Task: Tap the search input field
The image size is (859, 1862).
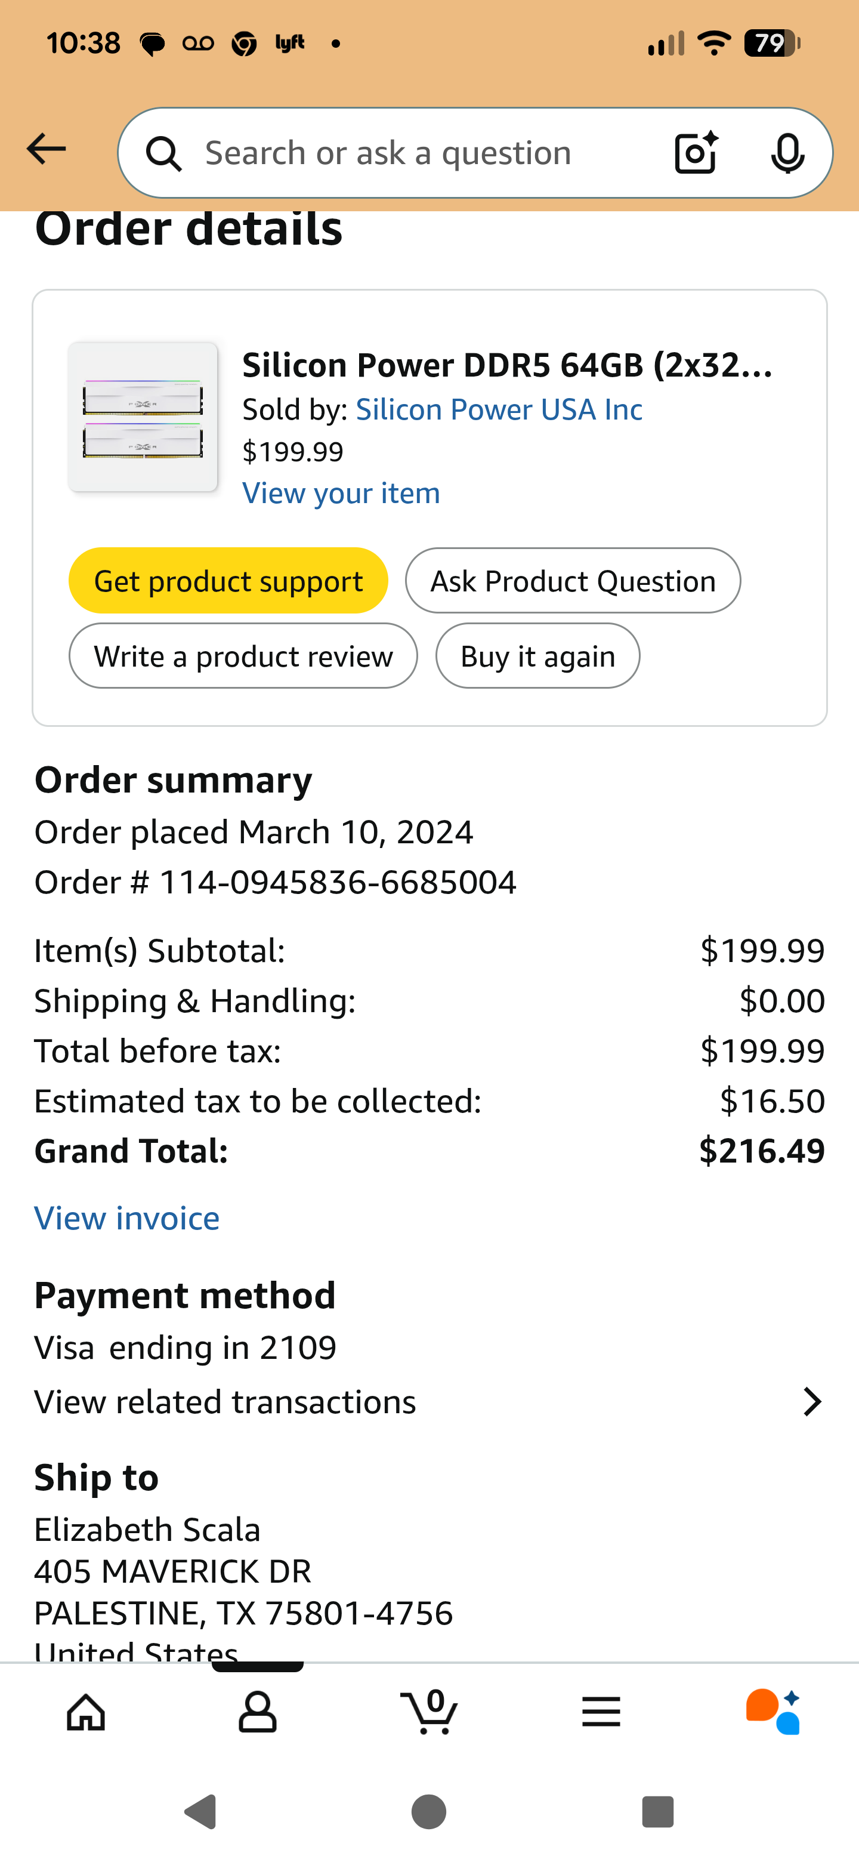Action: (x=419, y=153)
